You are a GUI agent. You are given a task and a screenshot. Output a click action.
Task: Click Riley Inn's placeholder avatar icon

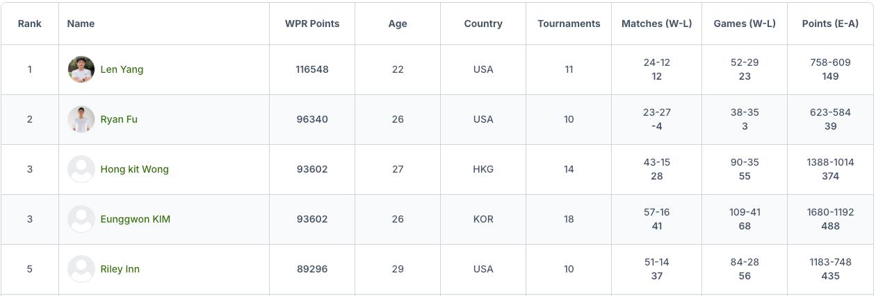click(81, 269)
